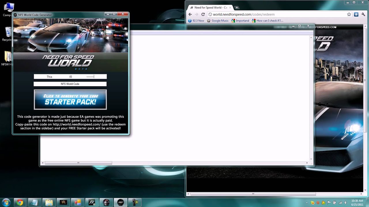The height and width of the screenshot is (207, 369).
Task: Bookmark this page with the star icon
Action: coord(349,14)
